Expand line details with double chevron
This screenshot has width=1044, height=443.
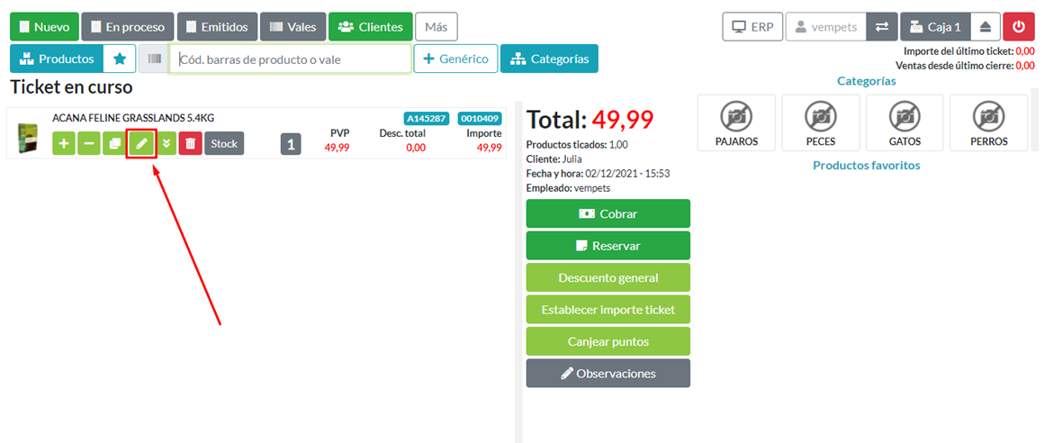(x=166, y=144)
